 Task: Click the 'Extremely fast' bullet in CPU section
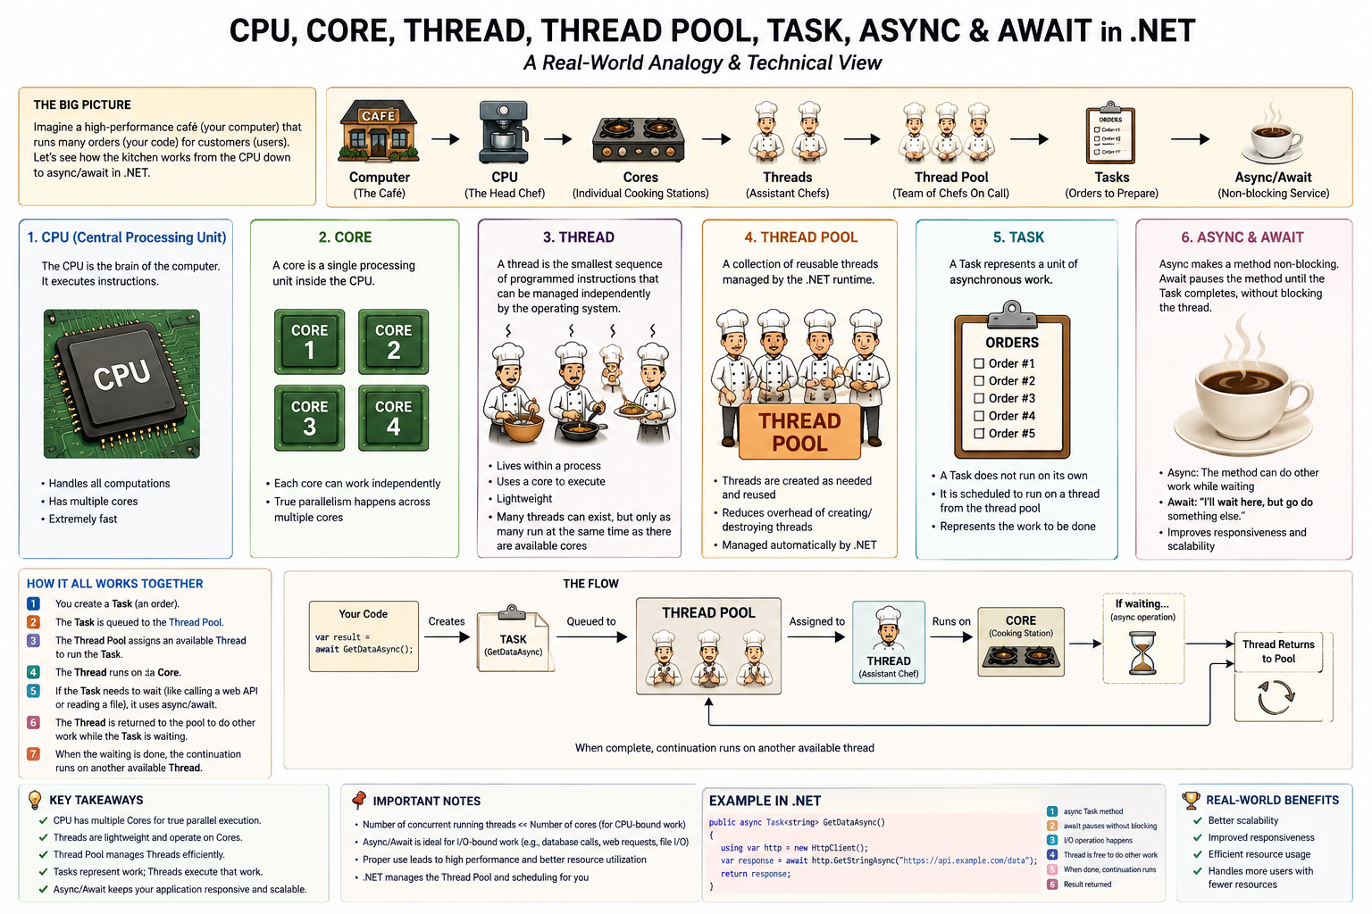pyautogui.click(x=83, y=519)
